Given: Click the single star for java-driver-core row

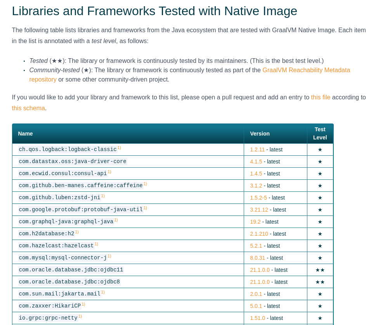Looking at the screenshot, I should click(320, 162).
